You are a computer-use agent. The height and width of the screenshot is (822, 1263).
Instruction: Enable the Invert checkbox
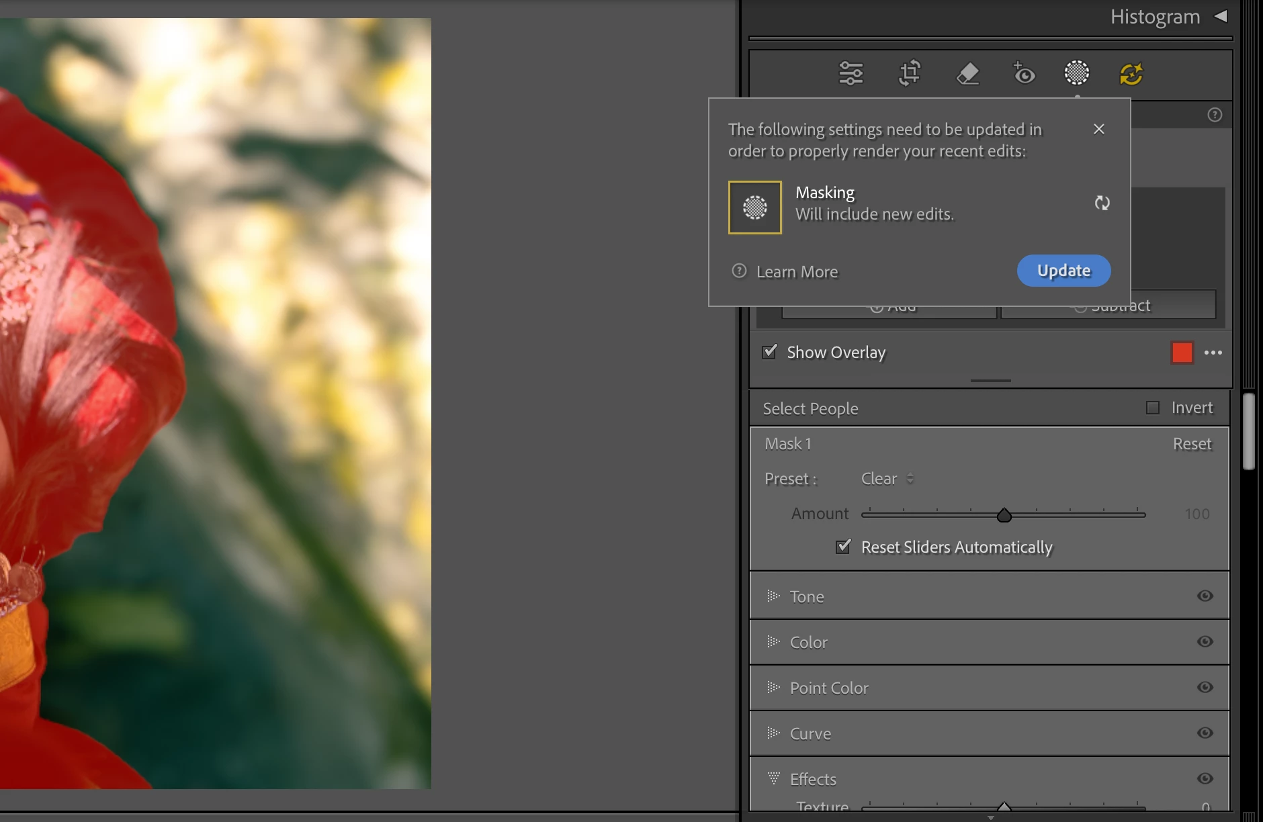point(1153,408)
